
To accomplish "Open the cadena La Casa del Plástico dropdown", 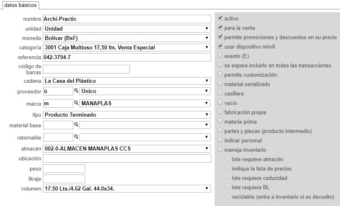I will 127,81.
